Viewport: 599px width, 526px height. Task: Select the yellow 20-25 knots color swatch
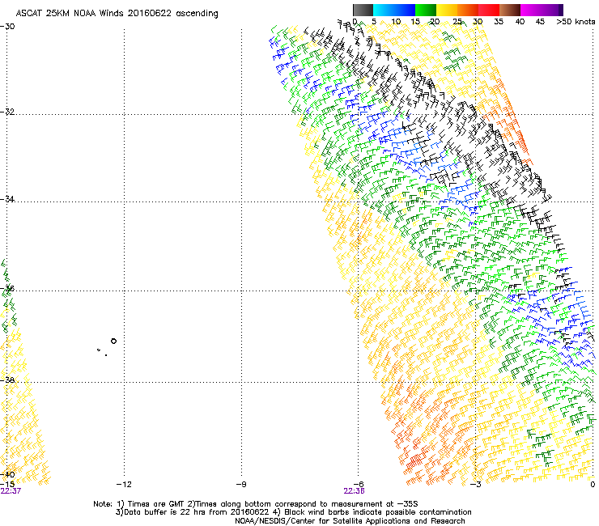click(x=447, y=10)
